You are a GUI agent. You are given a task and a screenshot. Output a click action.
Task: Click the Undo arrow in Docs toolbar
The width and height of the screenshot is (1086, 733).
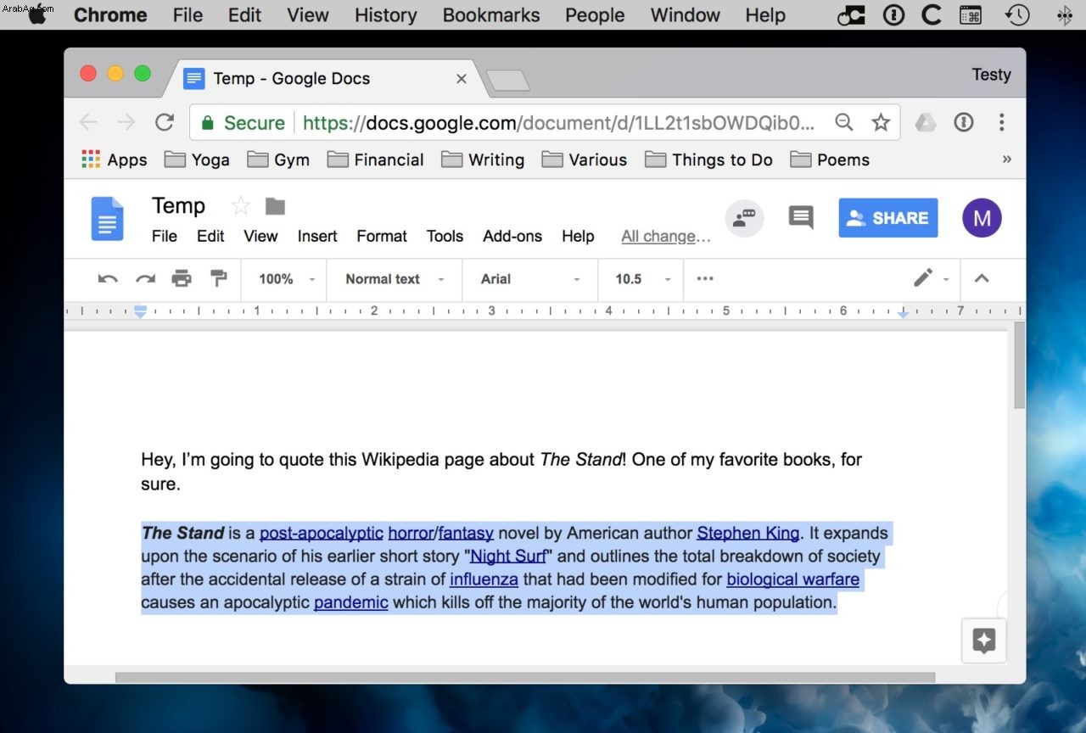[108, 278]
